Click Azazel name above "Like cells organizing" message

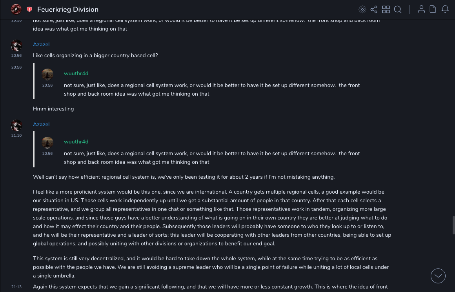pyautogui.click(x=41, y=45)
